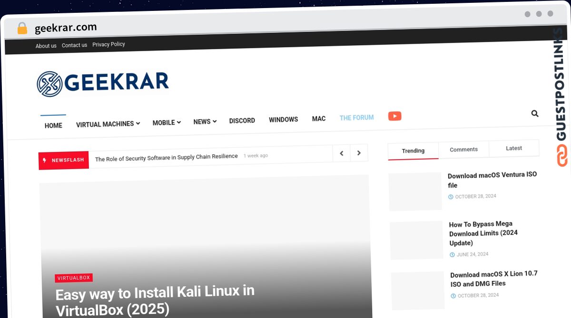Open the YouTube icon in navigation

(394, 116)
